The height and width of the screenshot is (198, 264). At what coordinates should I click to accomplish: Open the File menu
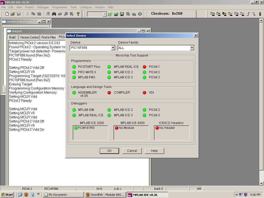click(x=3, y=7)
